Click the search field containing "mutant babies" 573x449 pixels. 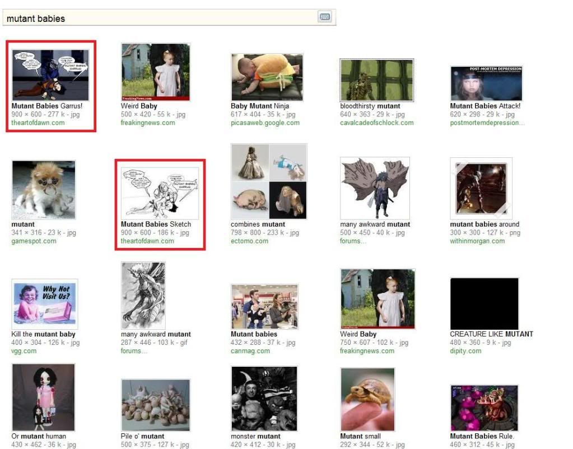point(160,18)
